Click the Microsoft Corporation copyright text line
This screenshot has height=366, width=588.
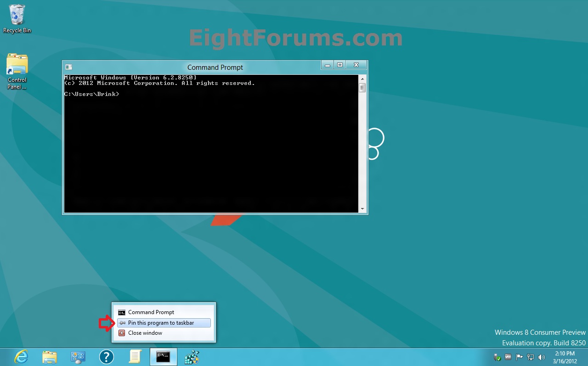click(159, 83)
